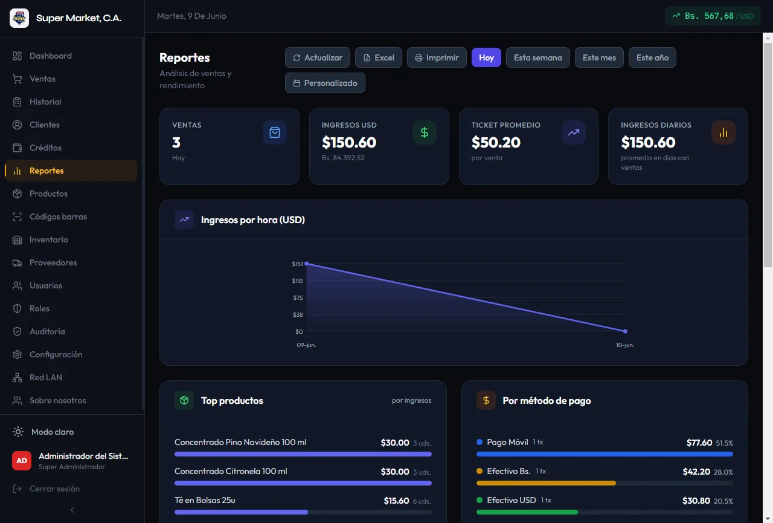Select the Hoy period filter
773x523 pixels.
[x=486, y=57]
